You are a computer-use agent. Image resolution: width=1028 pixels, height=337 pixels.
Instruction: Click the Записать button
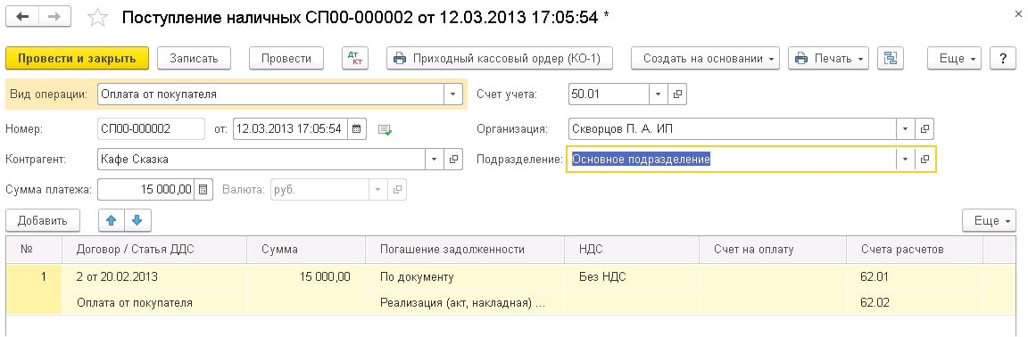point(194,58)
